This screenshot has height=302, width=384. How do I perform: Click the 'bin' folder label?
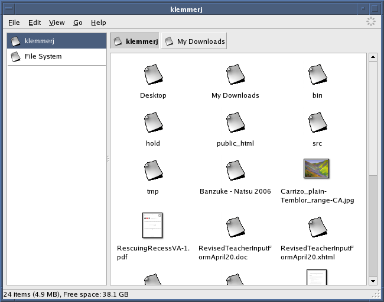[317, 95]
